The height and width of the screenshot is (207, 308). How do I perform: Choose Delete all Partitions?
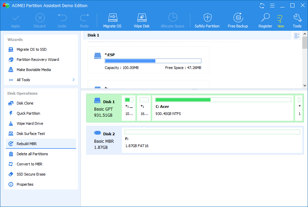[x=41, y=154]
